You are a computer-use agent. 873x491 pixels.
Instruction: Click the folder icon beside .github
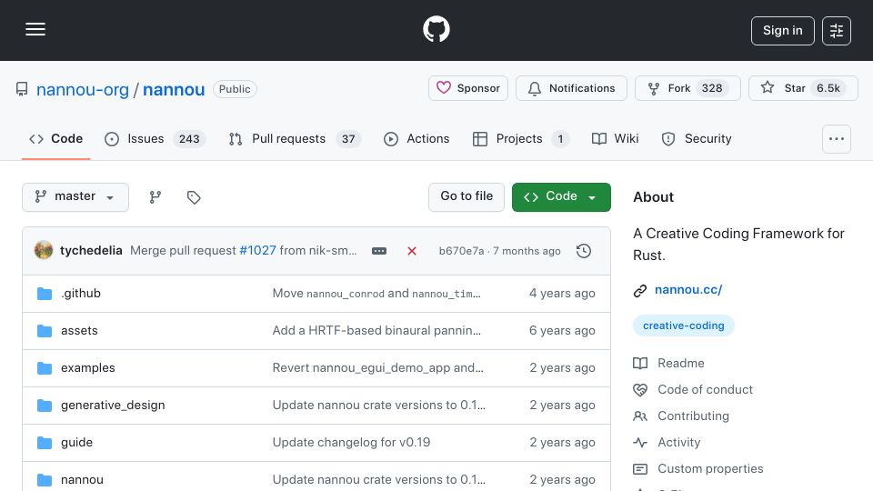point(45,294)
